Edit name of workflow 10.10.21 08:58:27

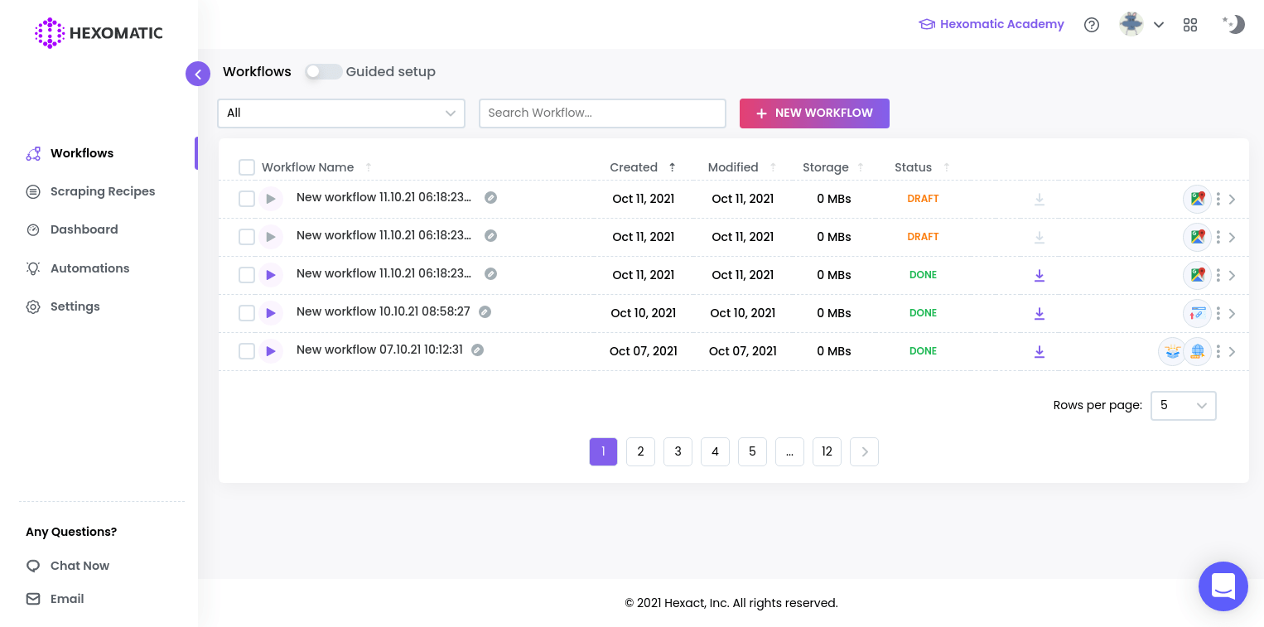(485, 312)
